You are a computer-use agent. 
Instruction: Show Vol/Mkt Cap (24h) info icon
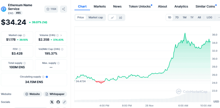62,49
